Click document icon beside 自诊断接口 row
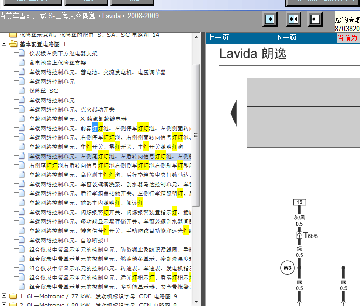360x306 pixels. (22, 240)
